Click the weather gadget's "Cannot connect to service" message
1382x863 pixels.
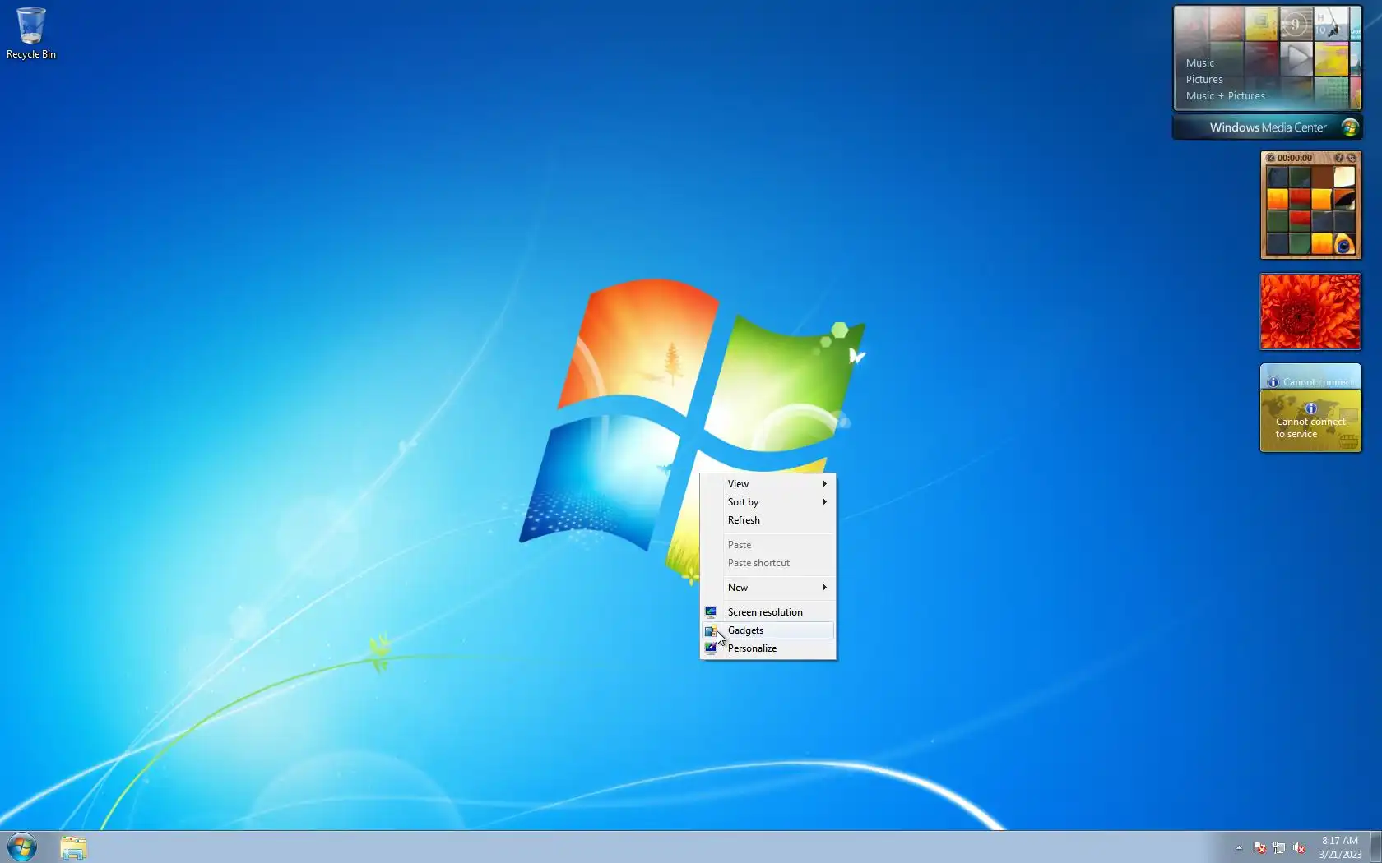coord(1310,427)
